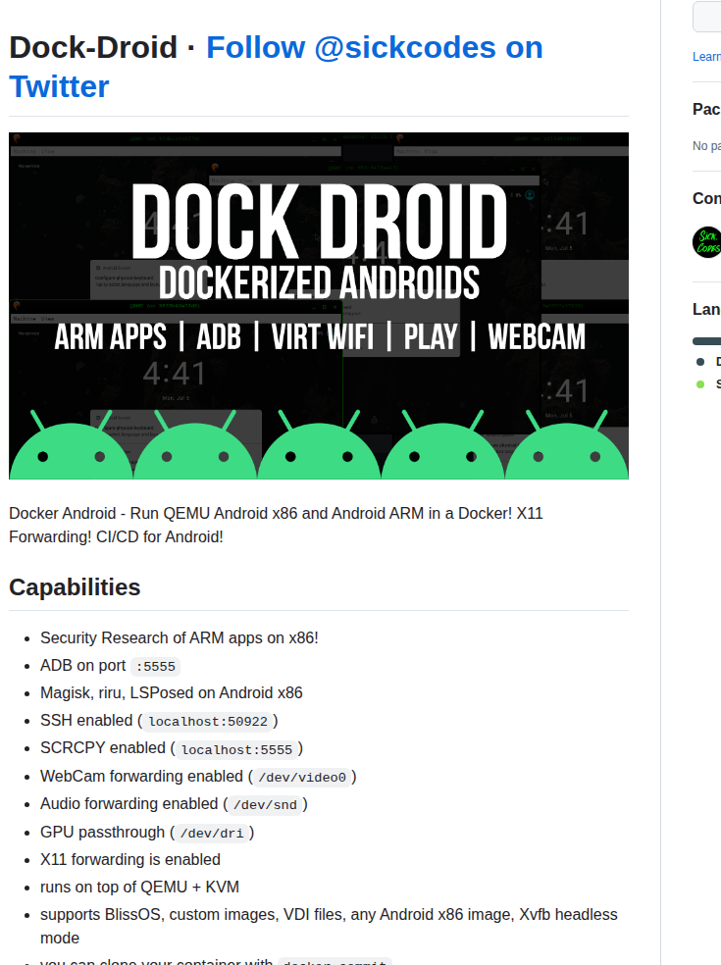Image resolution: width=721 pixels, height=965 pixels.
Task: Open the Dock Droid banner image
Action: (319, 306)
